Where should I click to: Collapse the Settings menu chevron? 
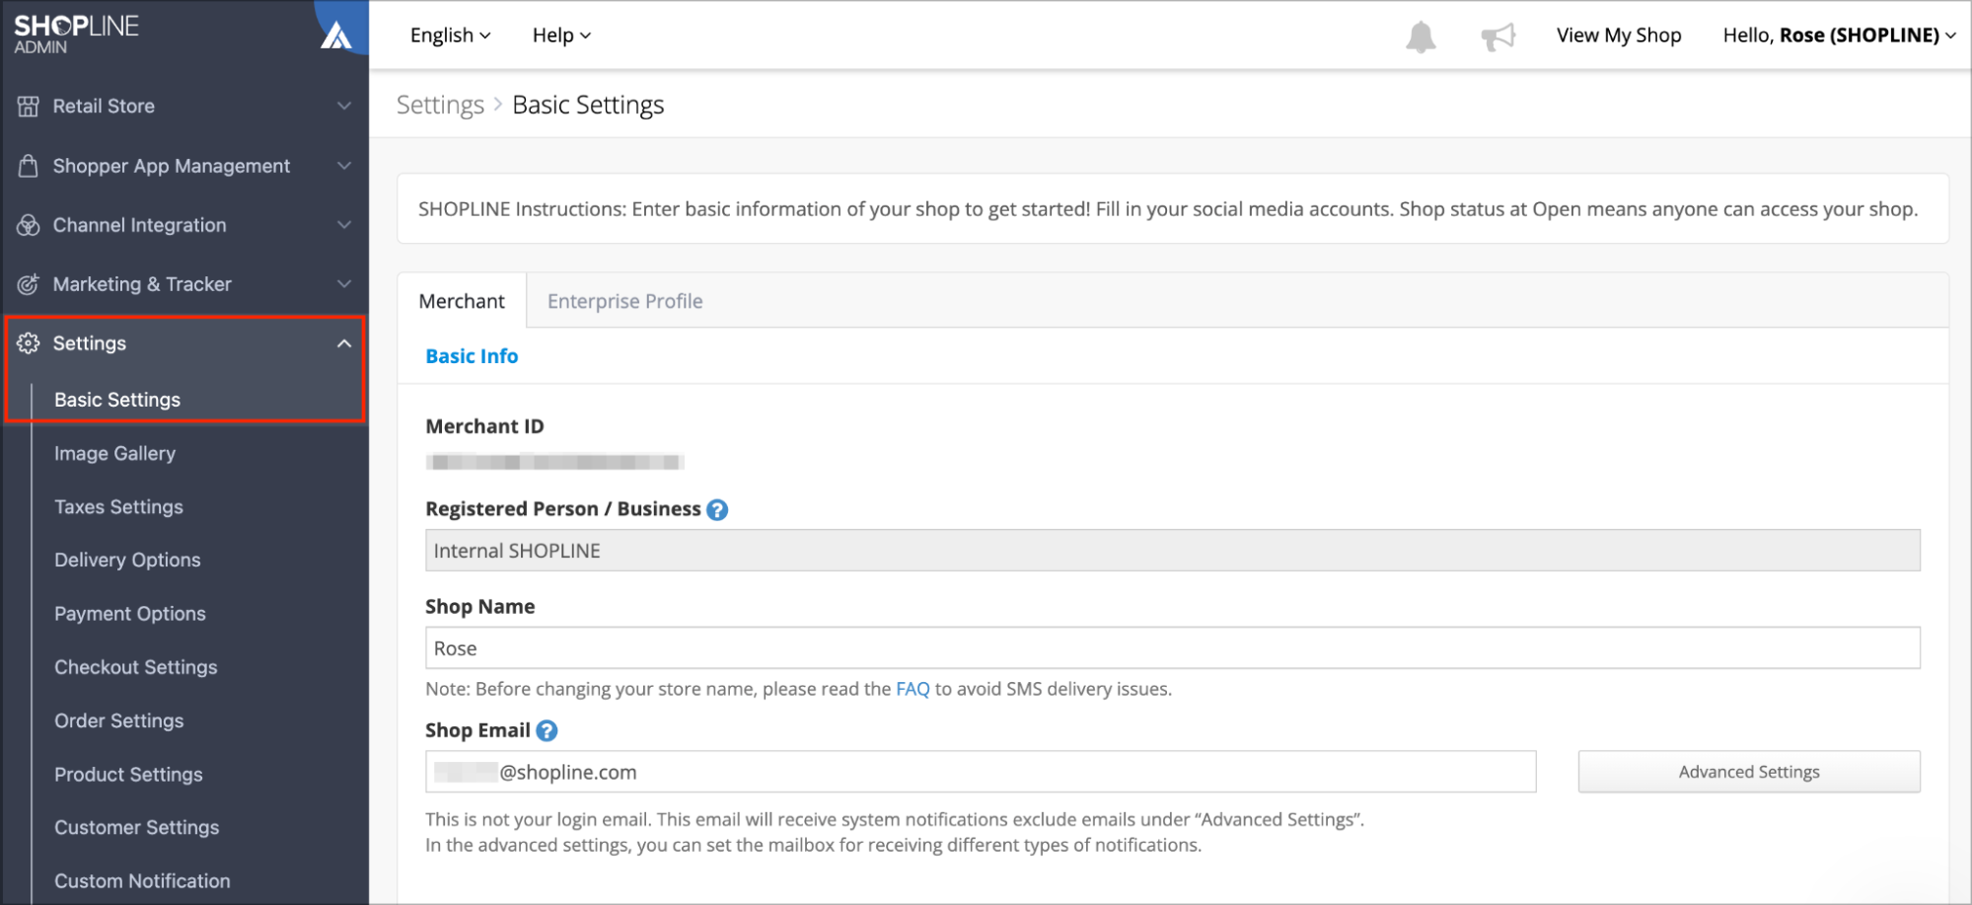pyautogui.click(x=344, y=343)
